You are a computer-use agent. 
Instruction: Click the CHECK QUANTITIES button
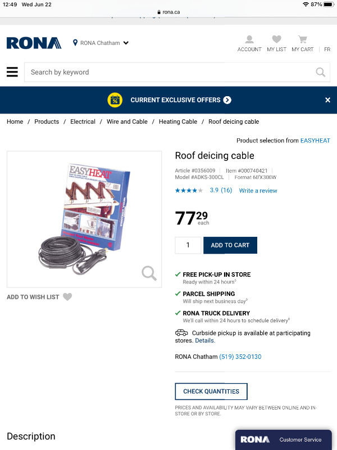tap(211, 391)
